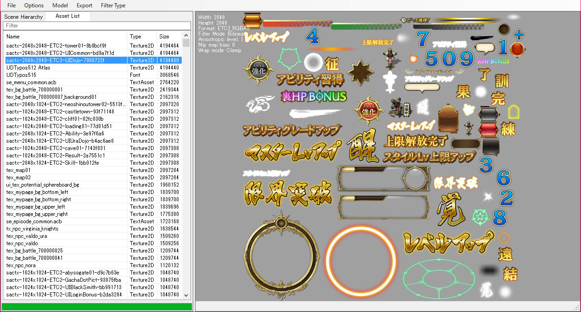Select sactx-1024x1024-ETC2-GachaDotPict-93075fba asset
The height and width of the screenshot is (312, 581).
(93, 280)
